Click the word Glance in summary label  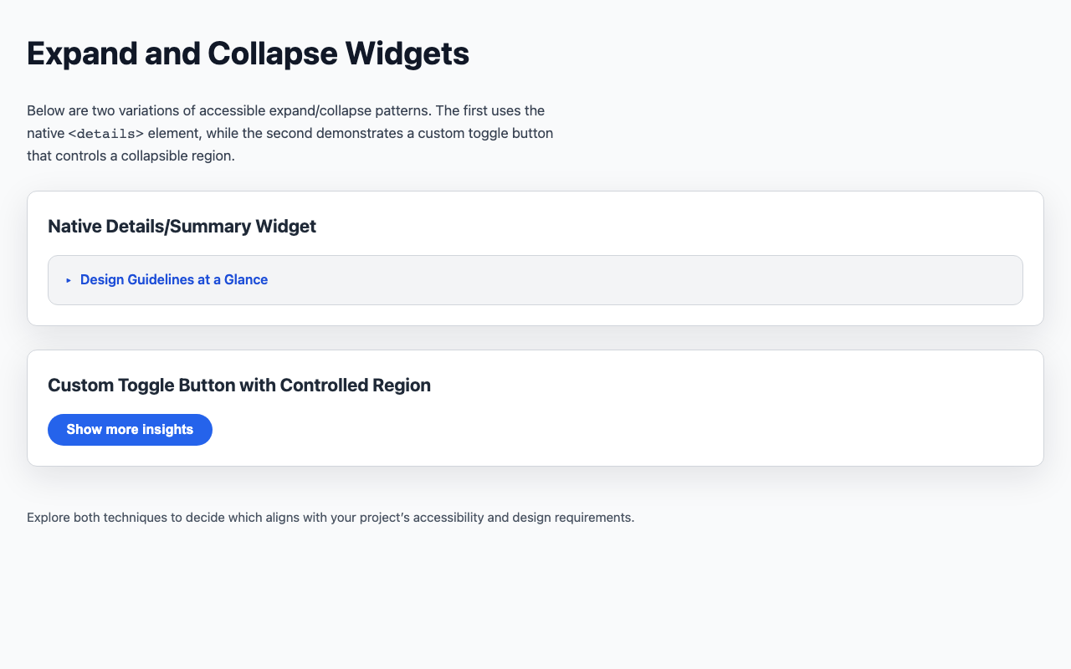[x=246, y=280]
